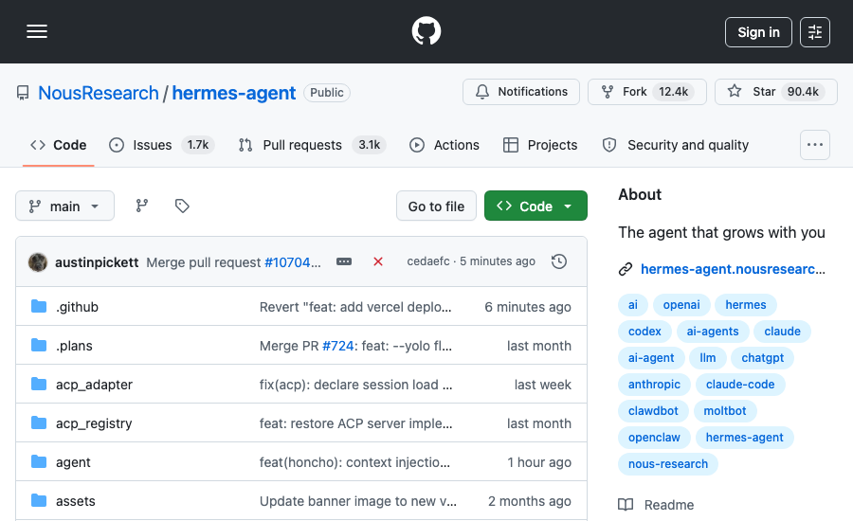The height and width of the screenshot is (521, 853).
Task: Open the hermes-agent repository link
Action: pos(234,93)
